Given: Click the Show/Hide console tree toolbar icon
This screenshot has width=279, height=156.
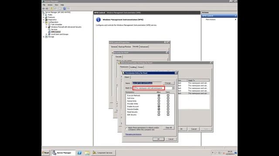Looking at the screenshot, I should (55, 9).
